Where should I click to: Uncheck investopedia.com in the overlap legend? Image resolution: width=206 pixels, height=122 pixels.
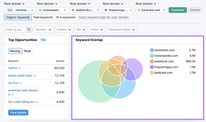tap(152, 56)
